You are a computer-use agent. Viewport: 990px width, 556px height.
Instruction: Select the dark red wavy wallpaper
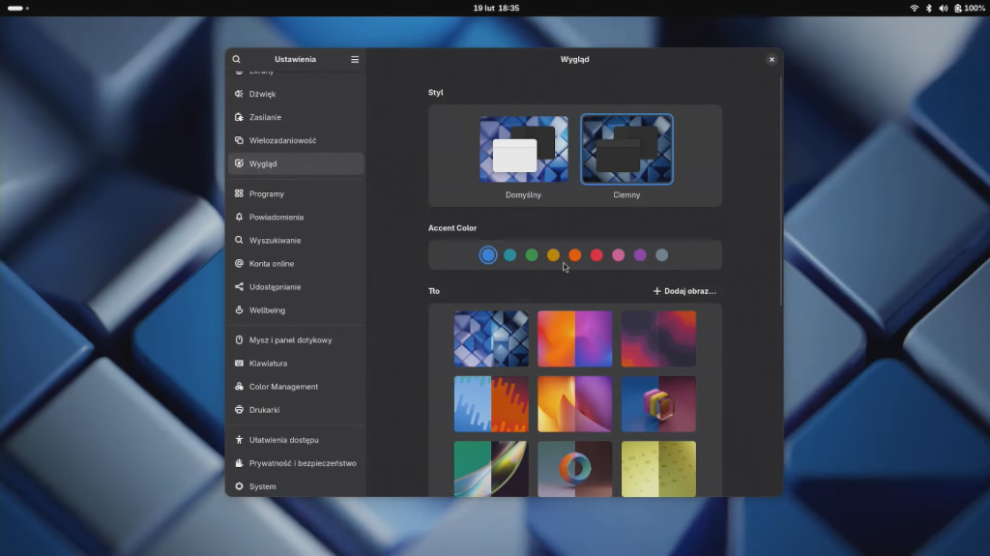tap(658, 338)
